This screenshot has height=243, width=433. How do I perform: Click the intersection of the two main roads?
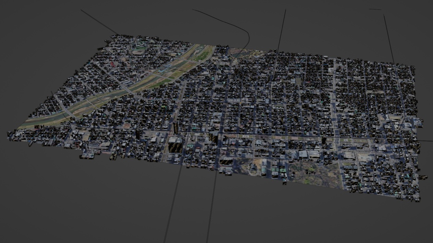[219, 135]
